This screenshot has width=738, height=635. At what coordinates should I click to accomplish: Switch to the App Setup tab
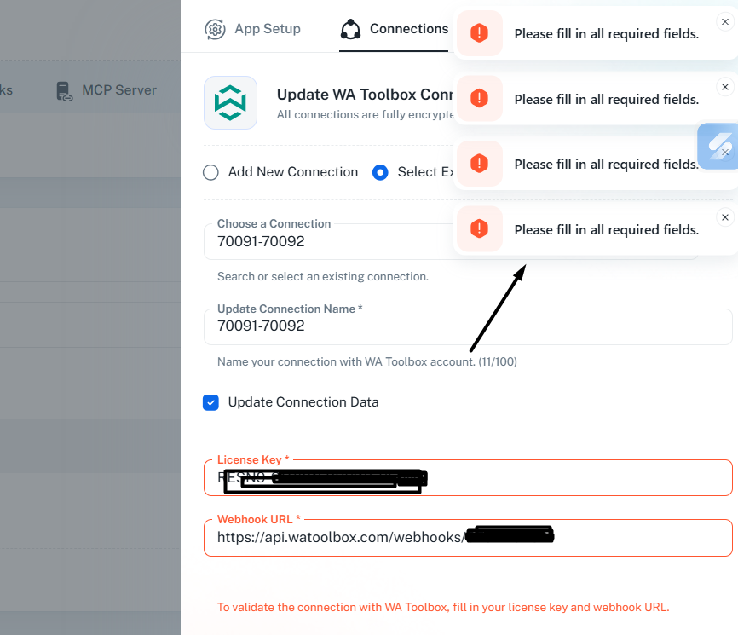[x=267, y=29]
